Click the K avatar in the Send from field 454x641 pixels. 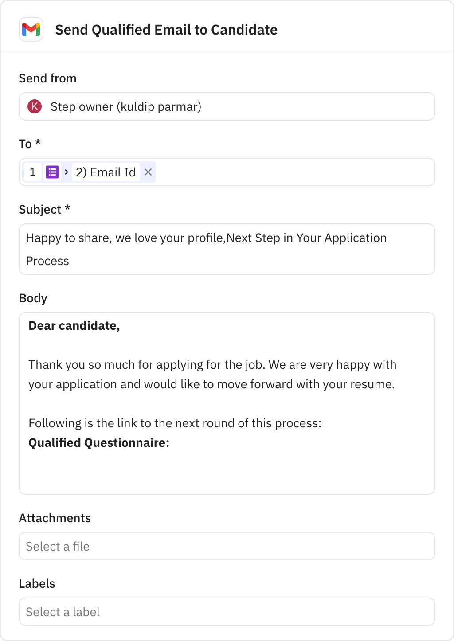point(35,106)
